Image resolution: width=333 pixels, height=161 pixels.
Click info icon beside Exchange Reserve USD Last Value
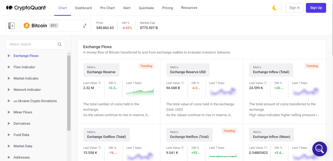pos(182,83)
